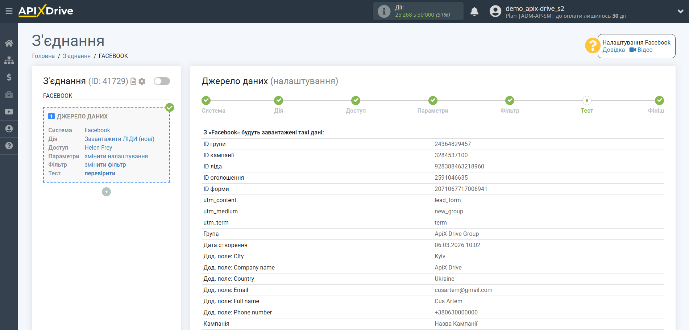Click the copy document icon beside the connection ID

[133, 82]
